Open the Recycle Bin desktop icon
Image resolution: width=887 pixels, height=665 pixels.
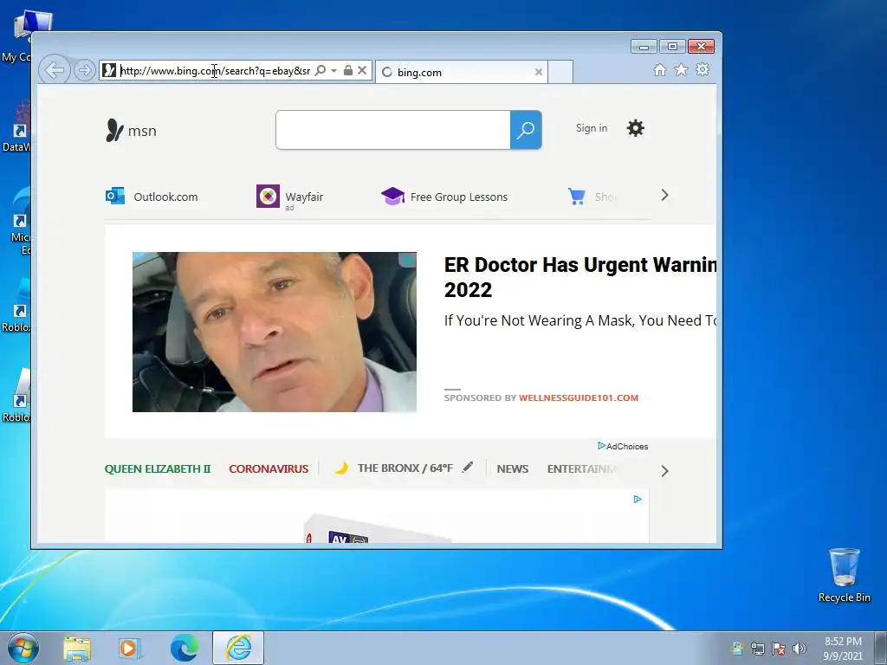[x=844, y=575]
